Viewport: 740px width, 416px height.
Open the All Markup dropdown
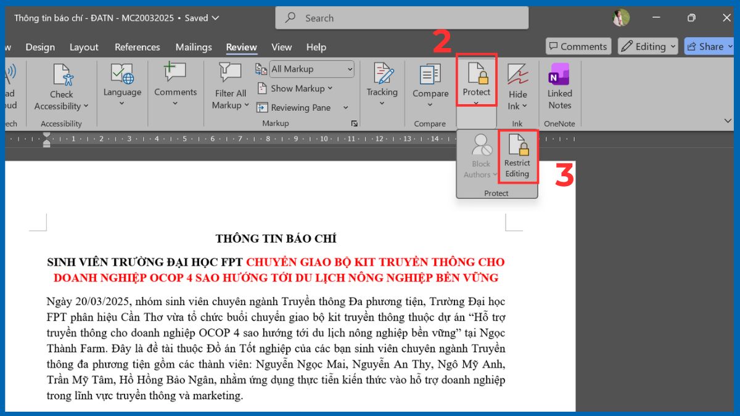(311, 68)
